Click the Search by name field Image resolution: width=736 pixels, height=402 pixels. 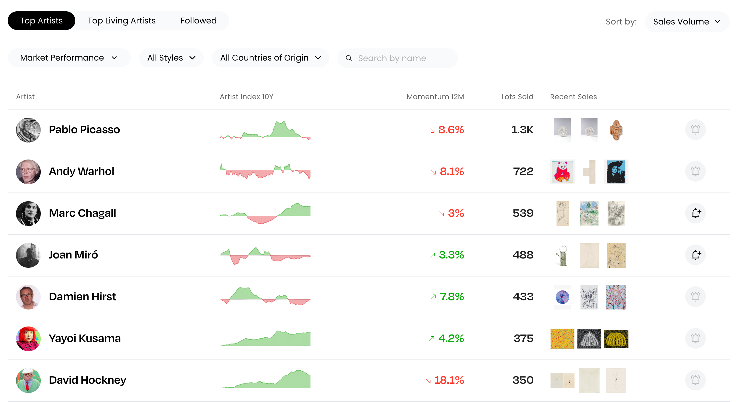tap(397, 58)
